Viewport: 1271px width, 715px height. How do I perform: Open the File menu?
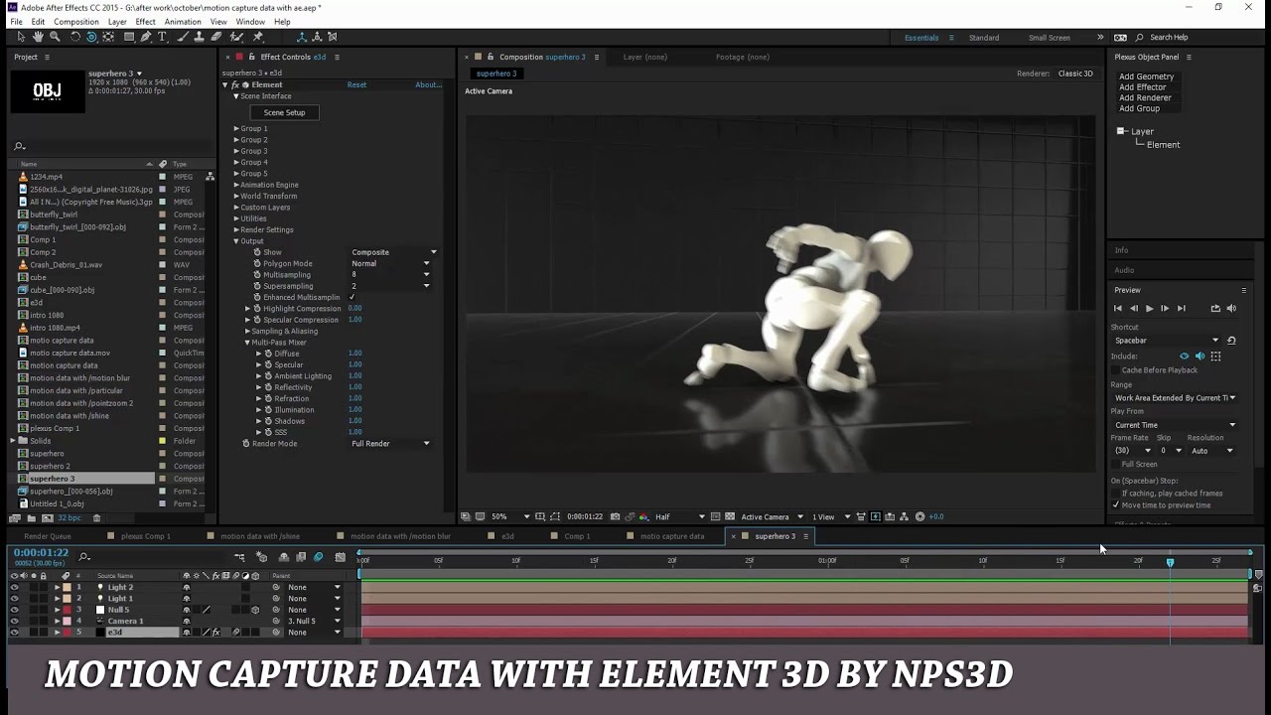tap(16, 22)
